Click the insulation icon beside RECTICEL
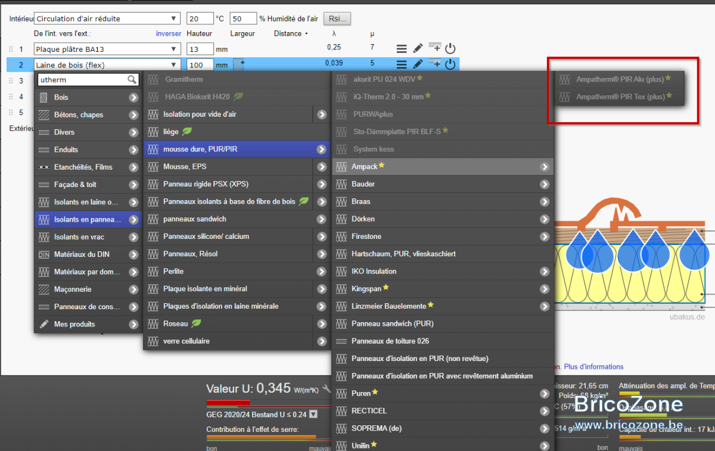The width and height of the screenshot is (715, 451). coord(341,411)
